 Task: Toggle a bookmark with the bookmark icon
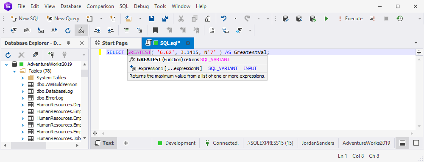click(x=155, y=30)
